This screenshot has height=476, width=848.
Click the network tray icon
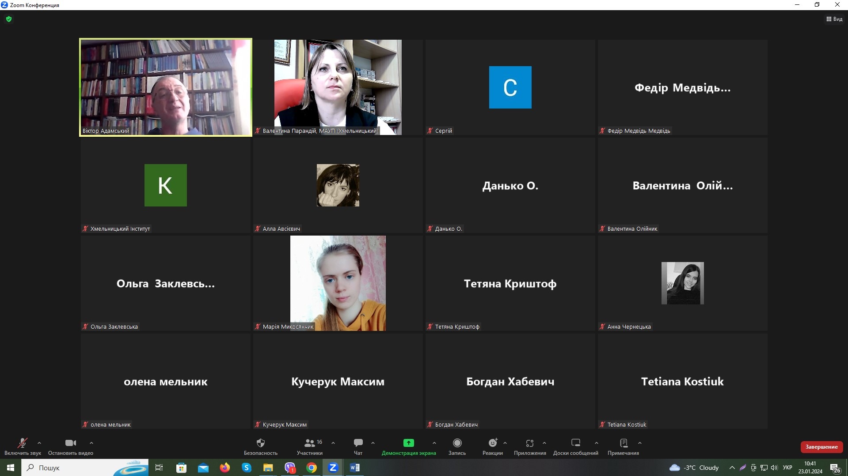[x=764, y=468]
